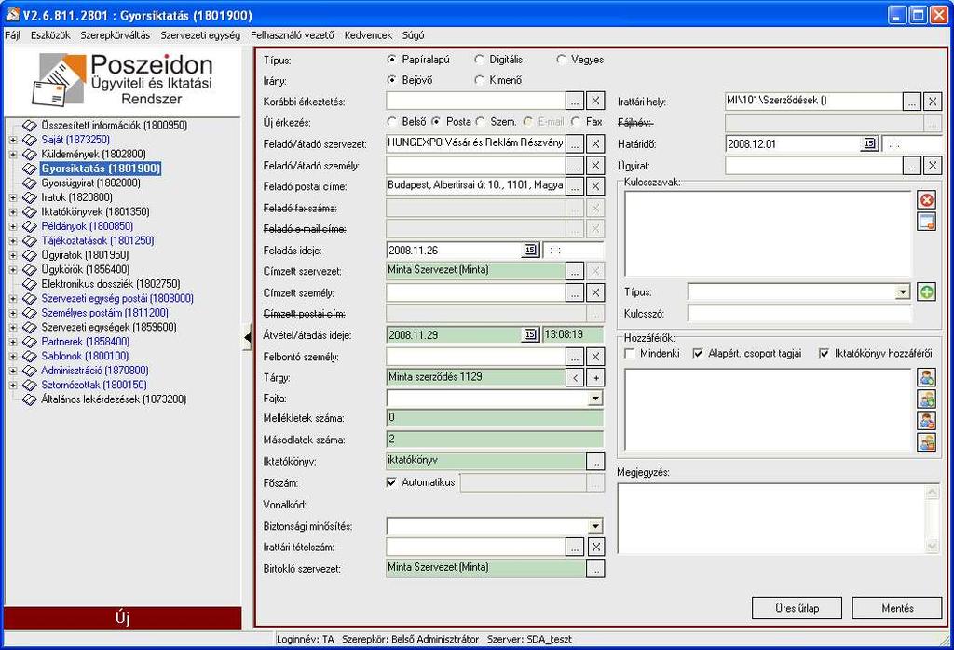Browse for Címzett szervezet with ellipsis button

574,271
